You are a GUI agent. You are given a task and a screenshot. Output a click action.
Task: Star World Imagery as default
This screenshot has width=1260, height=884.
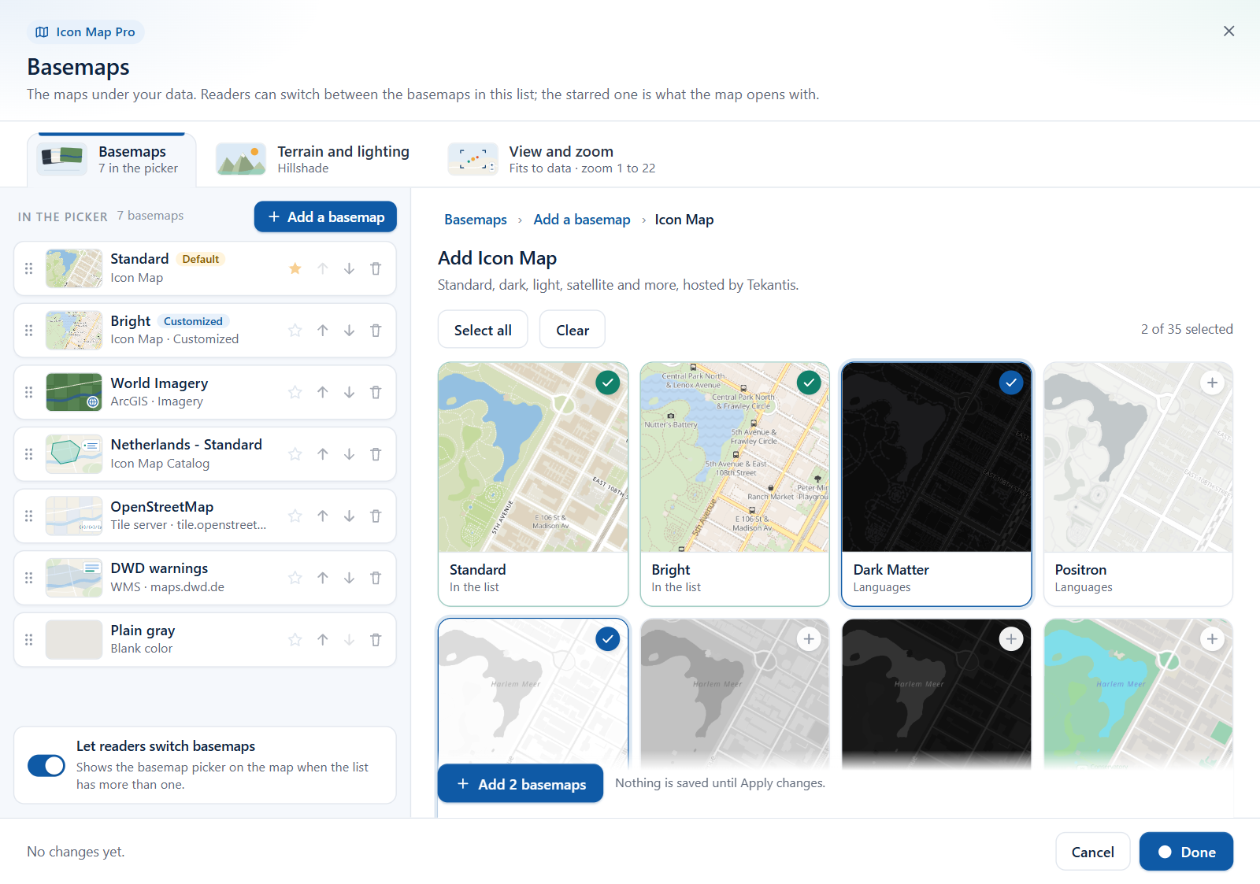tap(295, 392)
